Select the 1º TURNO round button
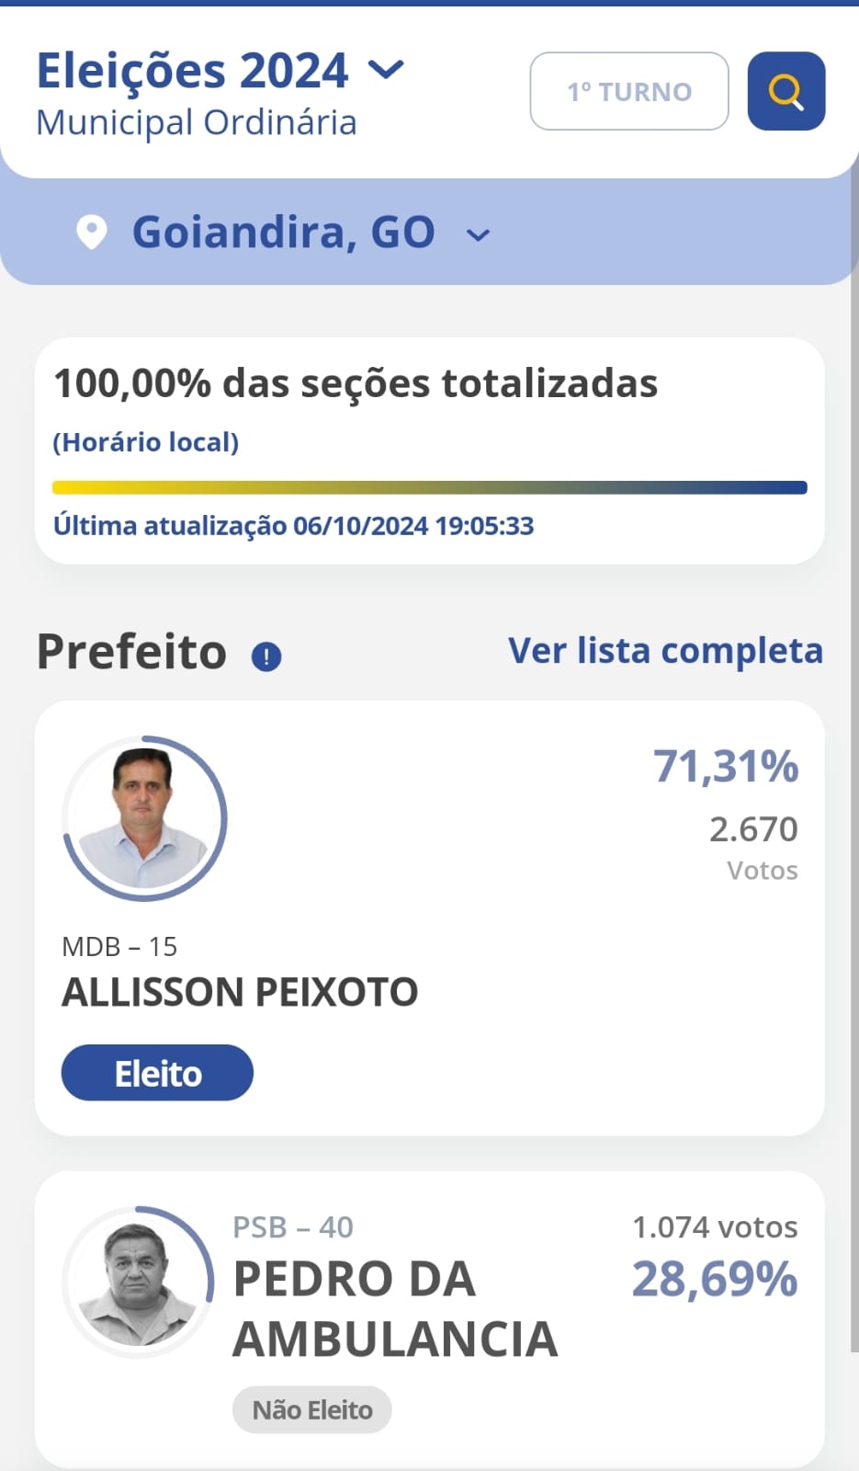The image size is (859, 1471). [629, 91]
